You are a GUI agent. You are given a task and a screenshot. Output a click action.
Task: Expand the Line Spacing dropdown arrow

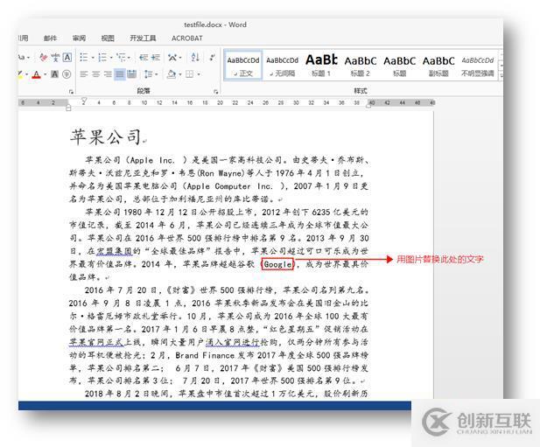point(157,74)
